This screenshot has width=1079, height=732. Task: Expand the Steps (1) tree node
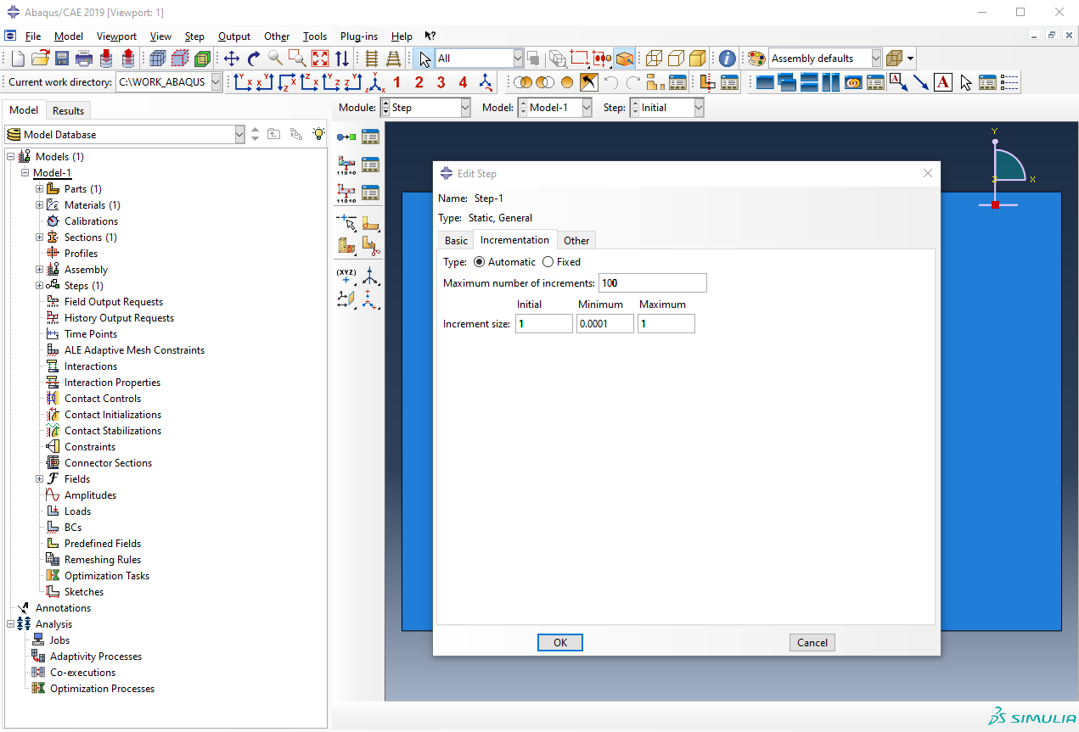pyautogui.click(x=39, y=286)
